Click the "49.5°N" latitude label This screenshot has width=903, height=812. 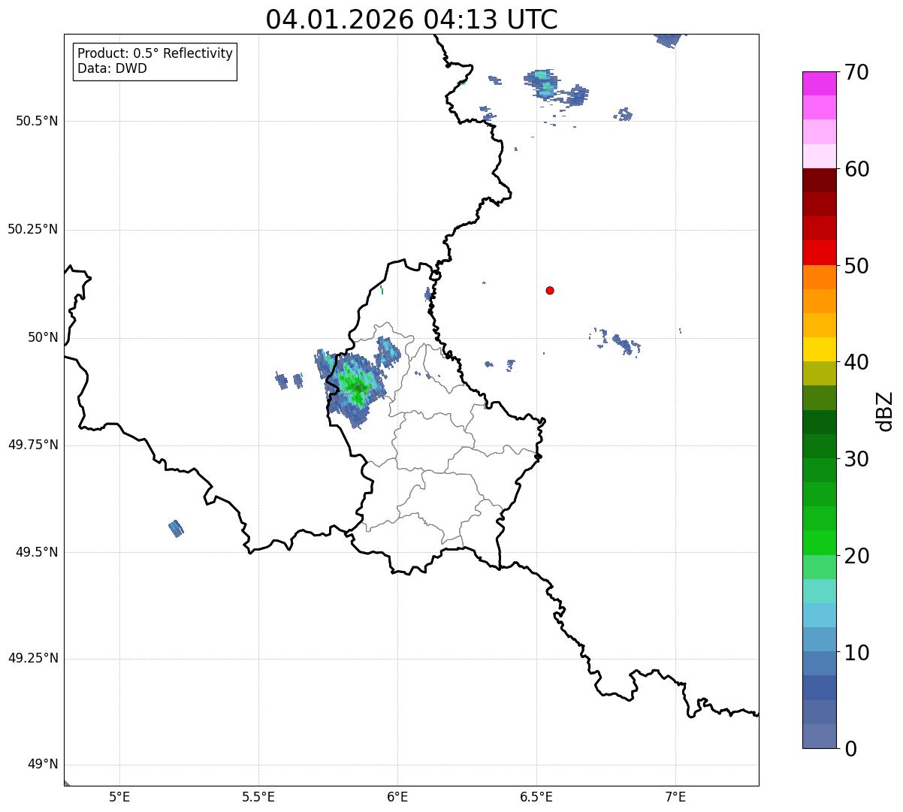coord(38,552)
